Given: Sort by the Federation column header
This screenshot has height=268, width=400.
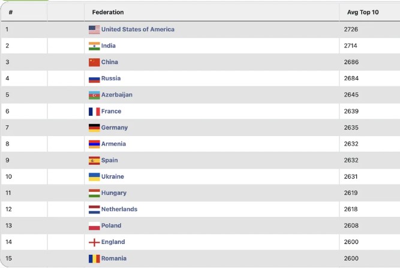Looking at the screenshot, I should tap(108, 12).
